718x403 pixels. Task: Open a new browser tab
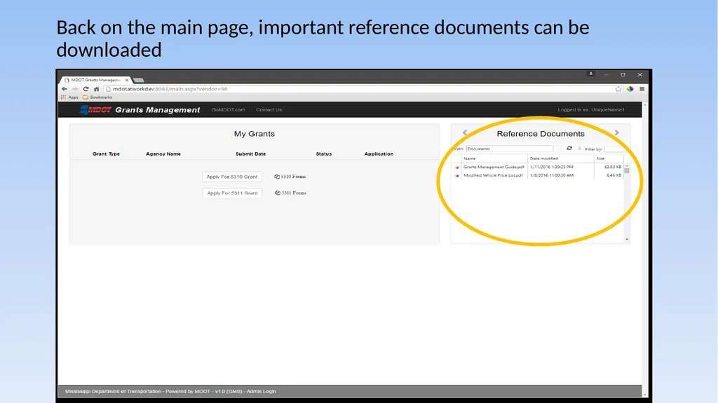[138, 80]
